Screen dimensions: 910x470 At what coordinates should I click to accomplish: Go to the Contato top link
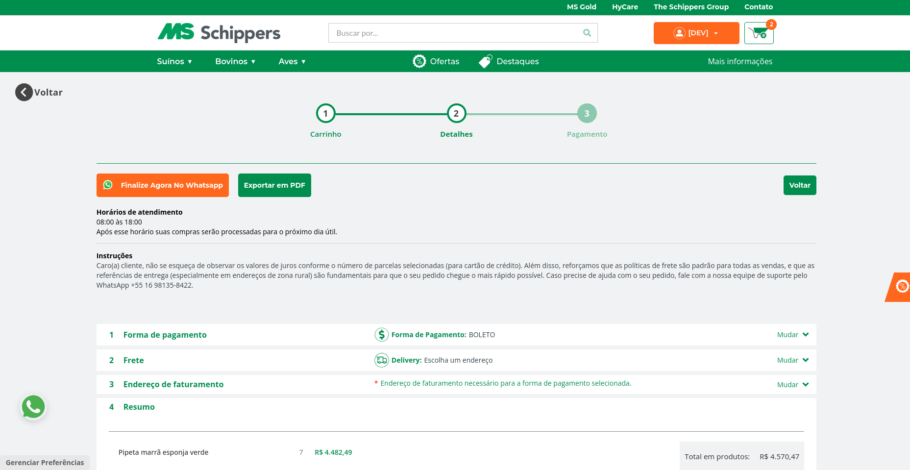[758, 7]
